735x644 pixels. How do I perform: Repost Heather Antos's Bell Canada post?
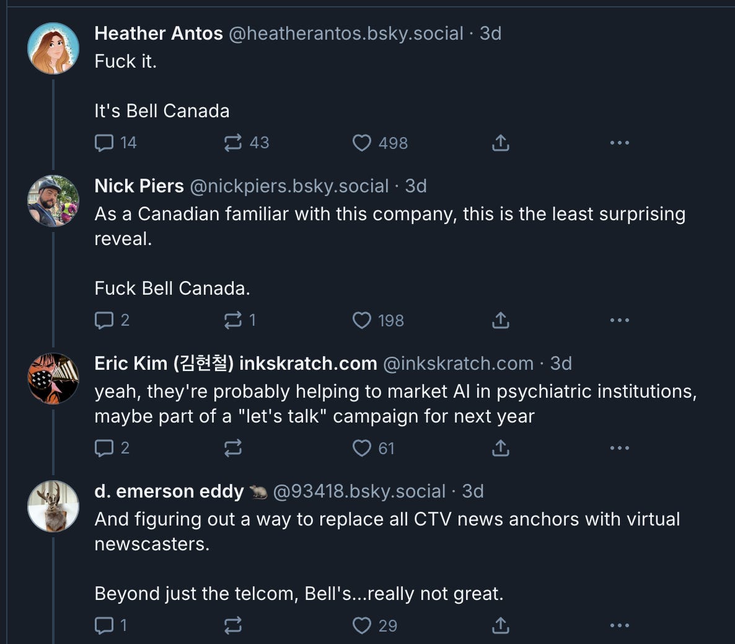click(x=233, y=143)
